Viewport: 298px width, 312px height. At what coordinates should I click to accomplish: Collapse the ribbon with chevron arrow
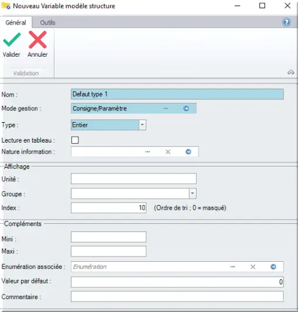coord(291,72)
